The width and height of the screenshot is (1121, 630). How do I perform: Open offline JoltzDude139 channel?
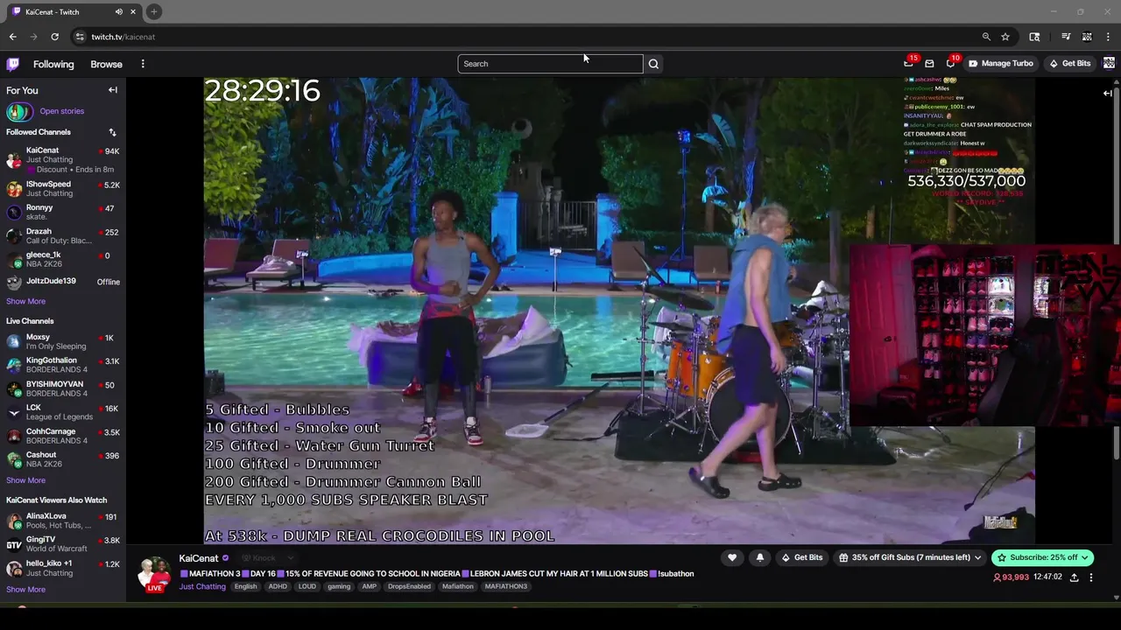coord(63,282)
